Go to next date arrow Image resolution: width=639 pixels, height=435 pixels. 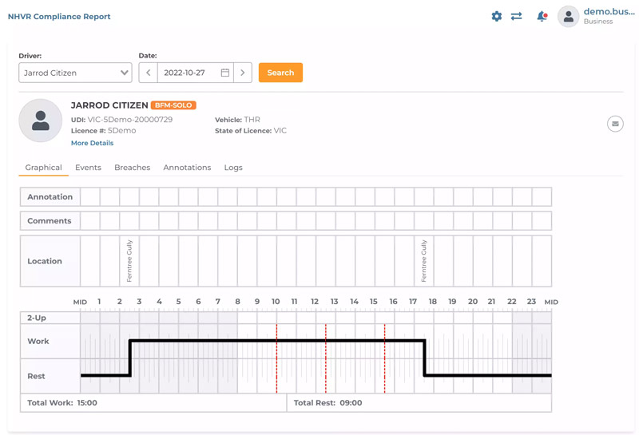(243, 73)
